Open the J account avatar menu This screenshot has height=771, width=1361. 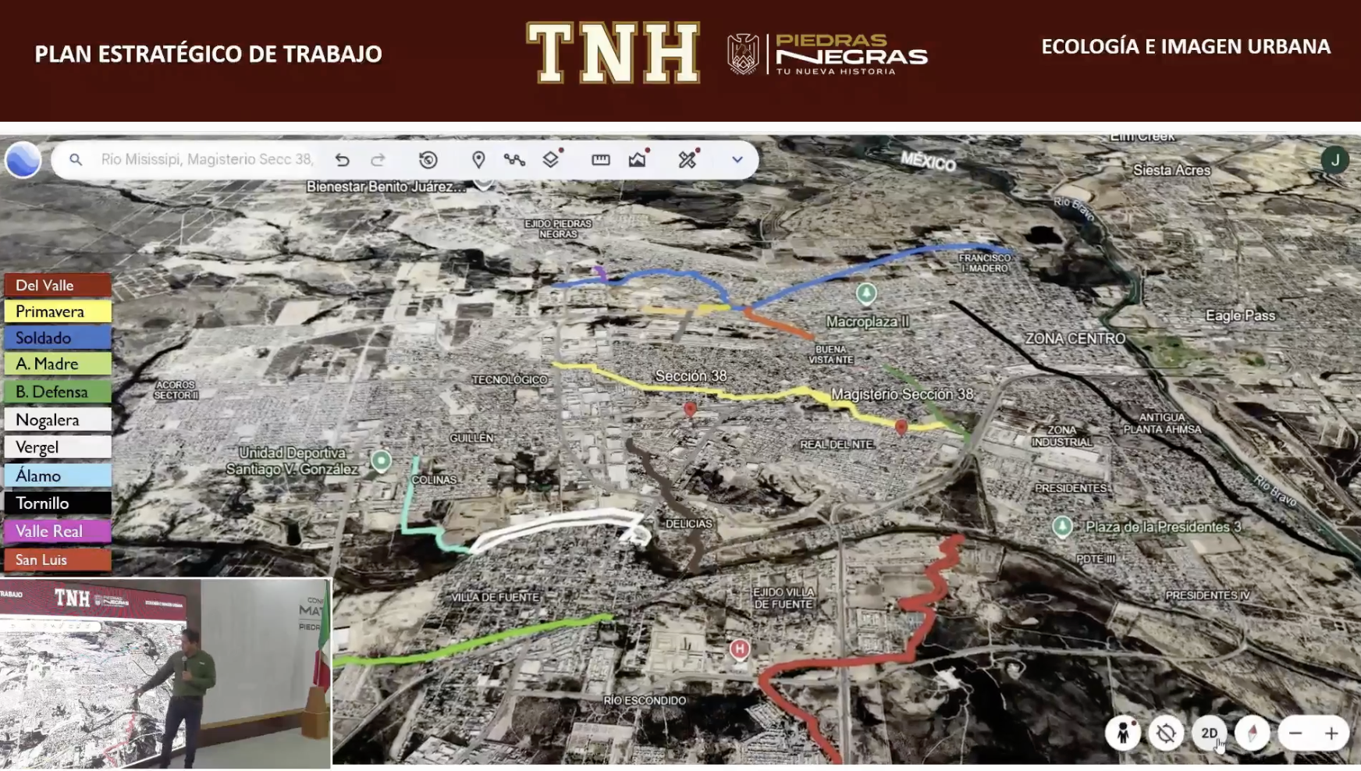tap(1334, 160)
